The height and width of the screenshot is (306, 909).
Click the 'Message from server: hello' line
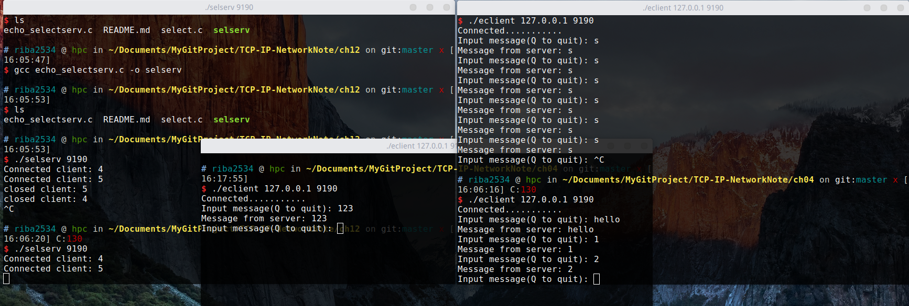click(x=525, y=230)
